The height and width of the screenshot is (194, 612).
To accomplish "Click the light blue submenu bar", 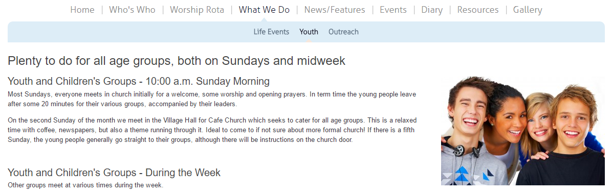I will click(306, 32).
